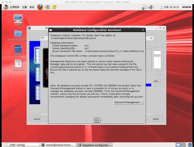Open the Computer desktop icon

(x=18, y=21)
